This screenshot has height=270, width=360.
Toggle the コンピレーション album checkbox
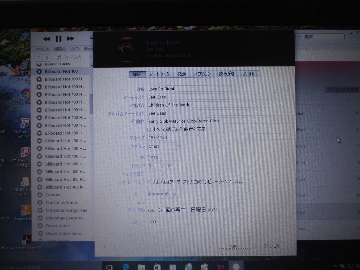click(149, 182)
